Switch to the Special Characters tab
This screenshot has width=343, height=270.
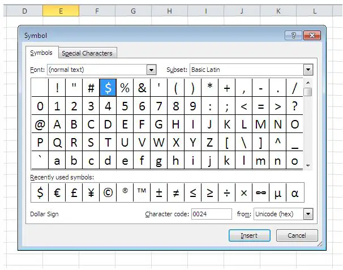87,53
